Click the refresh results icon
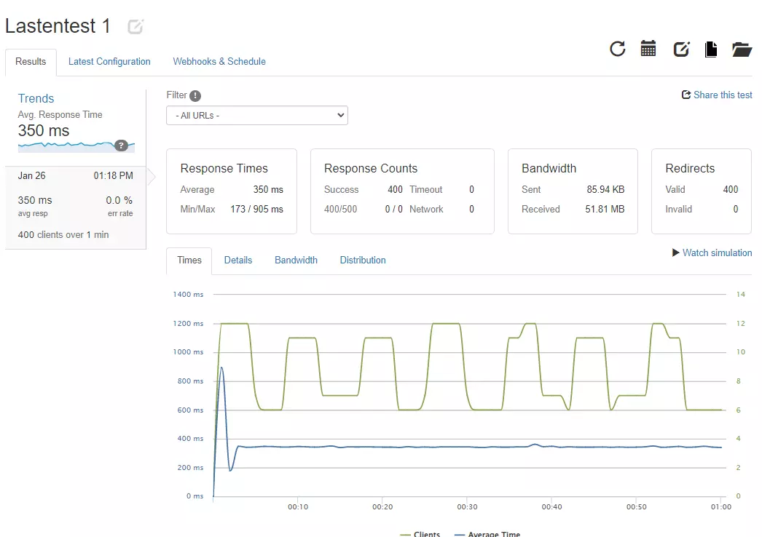 [x=618, y=49]
